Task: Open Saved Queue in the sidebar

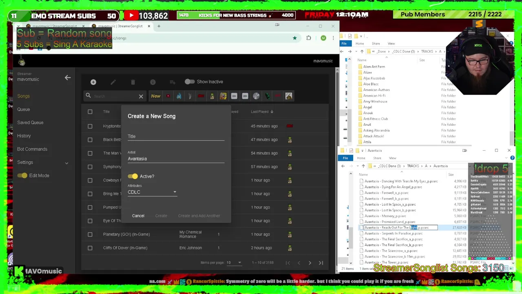Action: coord(30,122)
